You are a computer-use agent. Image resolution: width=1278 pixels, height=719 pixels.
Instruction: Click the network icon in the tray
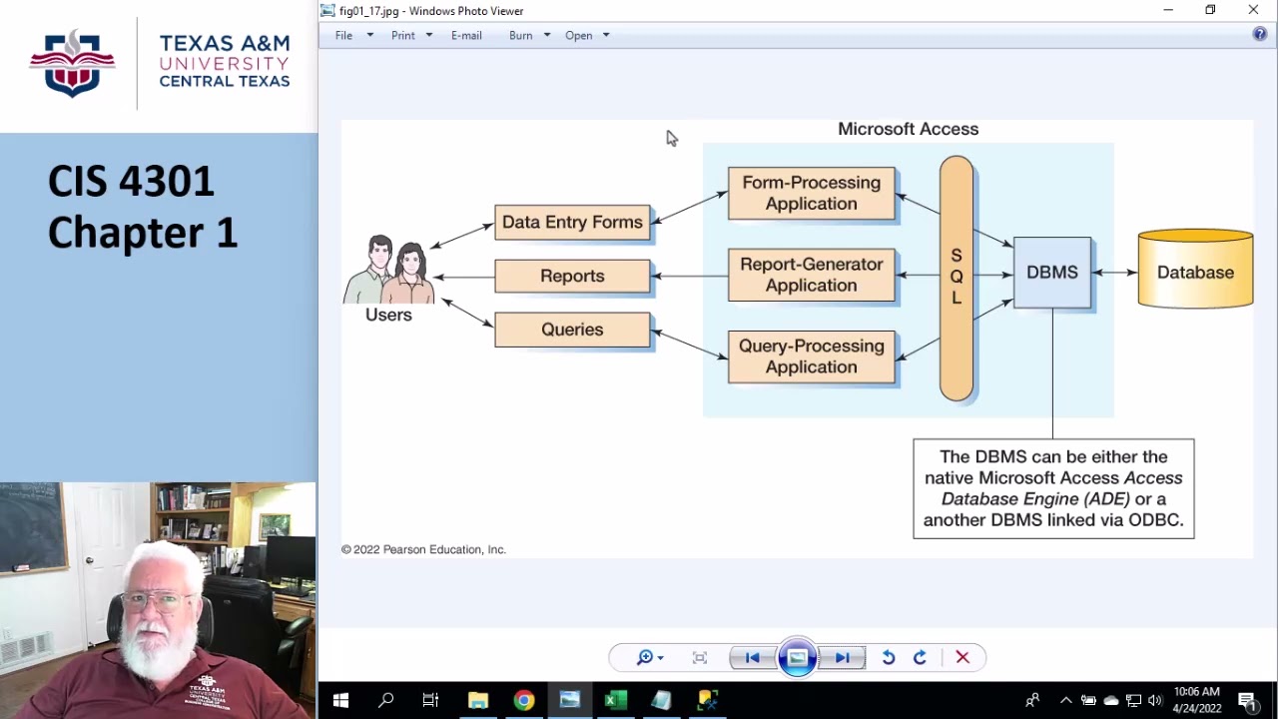(x=1133, y=700)
